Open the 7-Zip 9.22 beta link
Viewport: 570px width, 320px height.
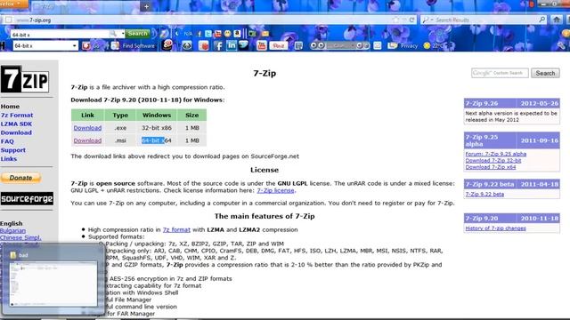click(484, 194)
